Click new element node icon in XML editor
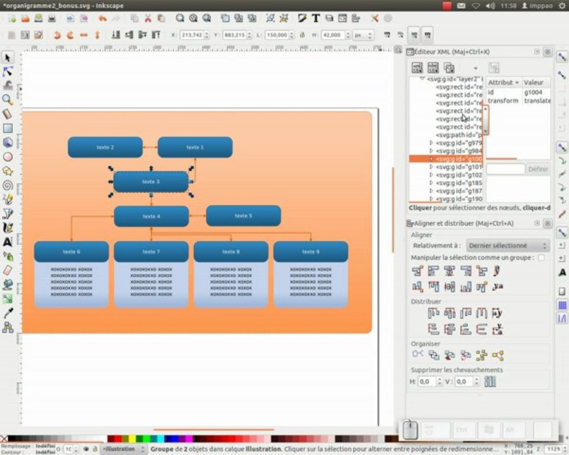This screenshot has width=569, height=455. [x=417, y=68]
